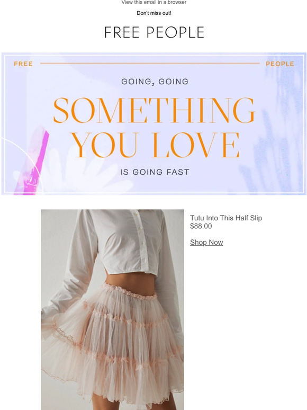The height and width of the screenshot is (410, 307).
Task: Click the orange 'SOMETHING' banner headline
Action: pos(154,110)
